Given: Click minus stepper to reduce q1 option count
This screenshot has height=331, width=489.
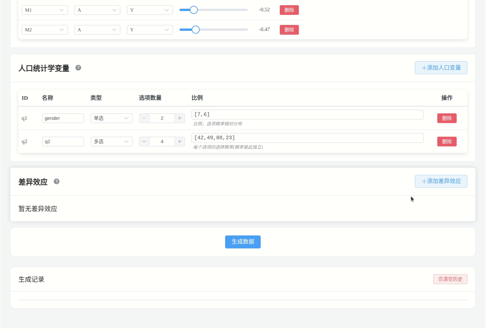Looking at the screenshot, I should click(144, 118).
